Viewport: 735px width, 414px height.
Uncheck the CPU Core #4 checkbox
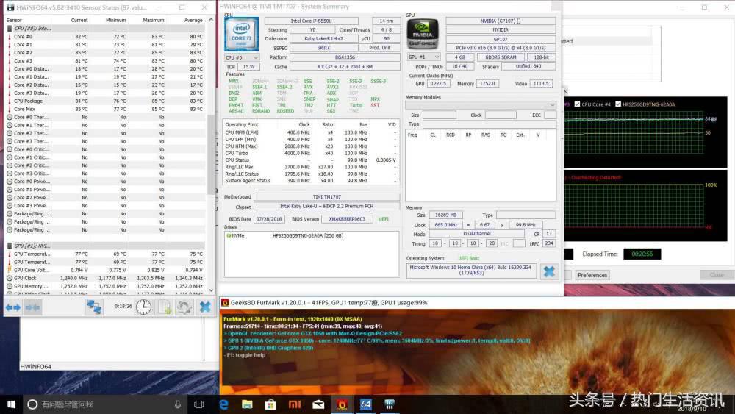pos(577,104)
